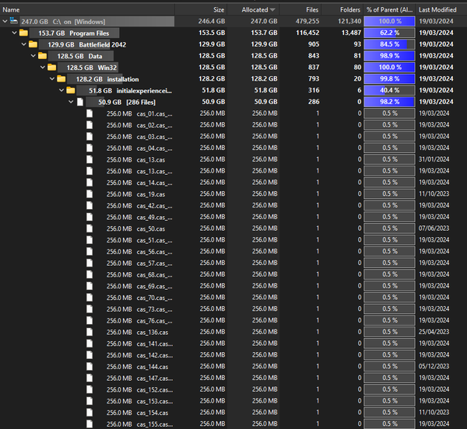The image size is (467, 429).
Task: Collapse the installation folder node
Action: click(52, 78)
